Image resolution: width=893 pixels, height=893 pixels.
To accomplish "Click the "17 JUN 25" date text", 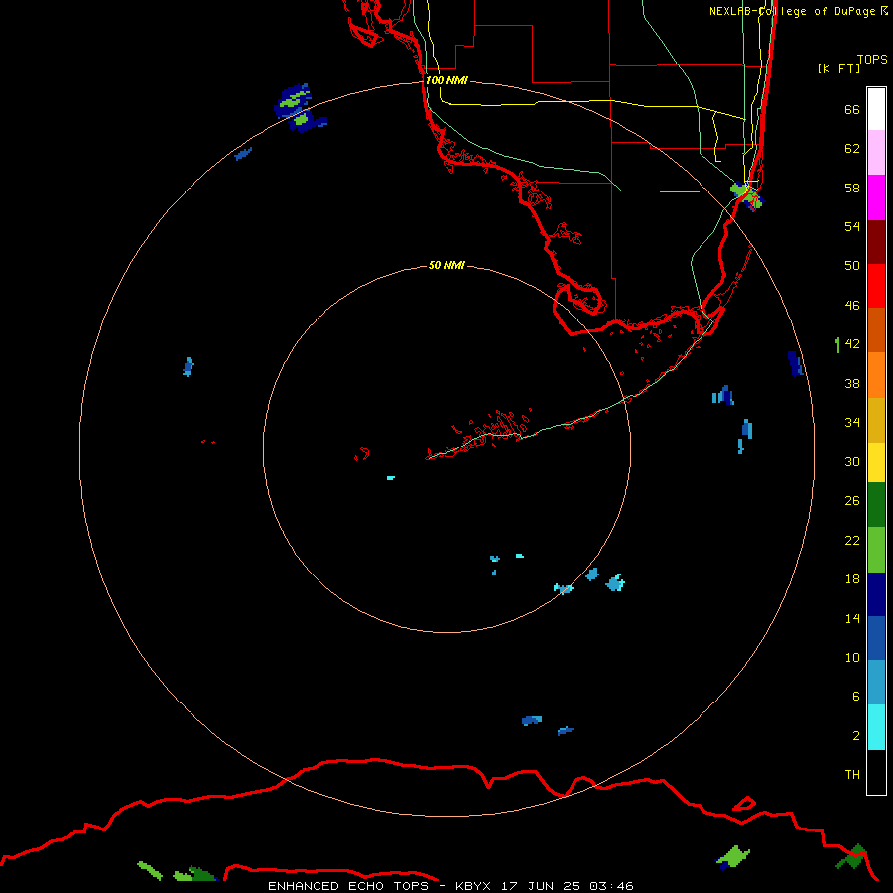I will click(x=541, y=886).
